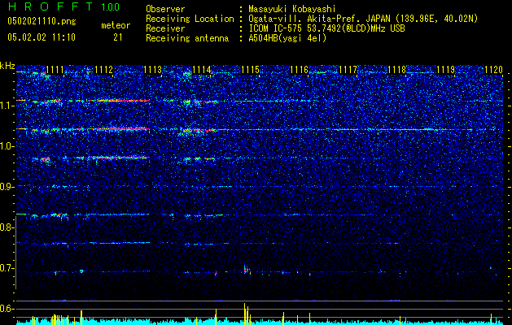Click the 1115 time marker
This screenshot has height=325, width=512.
click(250, 70)
